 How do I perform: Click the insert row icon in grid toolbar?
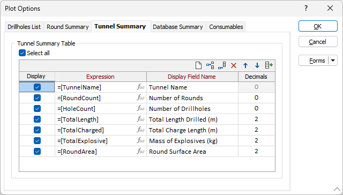[210, 65]
